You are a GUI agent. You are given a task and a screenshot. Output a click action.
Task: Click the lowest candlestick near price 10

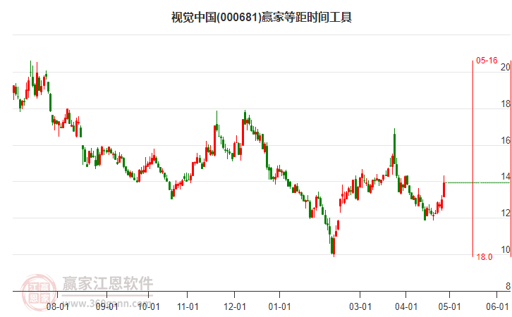334,244
